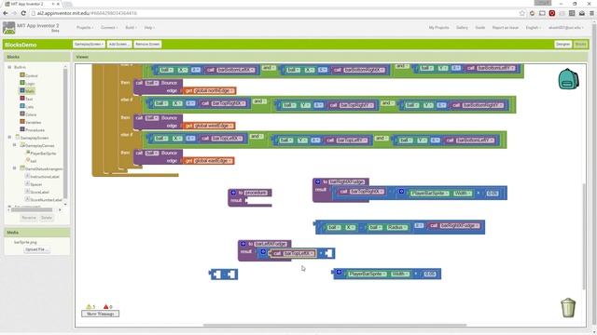The image size is (597, 335).
Task: Collapse the Built-in blocks tree node
Action: tap(9, 67)
